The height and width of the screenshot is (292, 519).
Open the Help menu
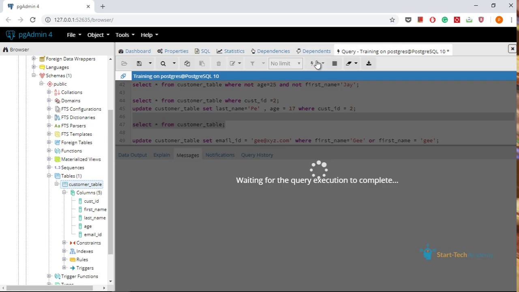coord(149,35)
